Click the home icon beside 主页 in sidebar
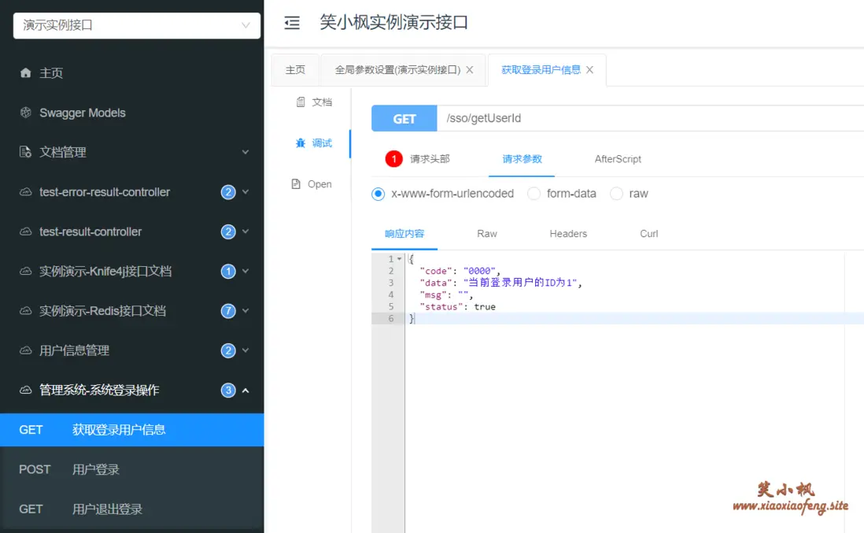This screenshot has width=864, height=533. (25, 72)
